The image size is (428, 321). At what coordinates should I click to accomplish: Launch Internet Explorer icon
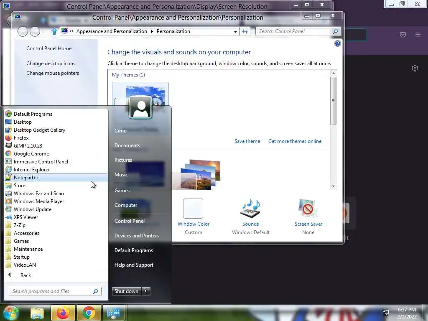(x=8, y=169)
